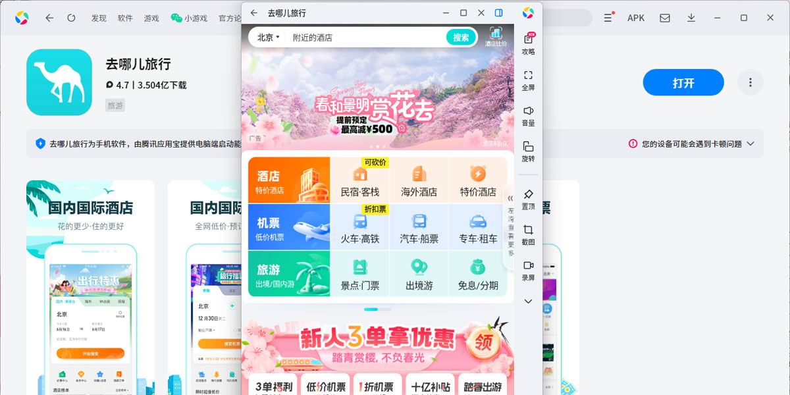Image resolution: width=790 pixels, height=395 pixels.
Task: Click the category page indicator slider
Action: pyautogui.click(x=377, y=309)
